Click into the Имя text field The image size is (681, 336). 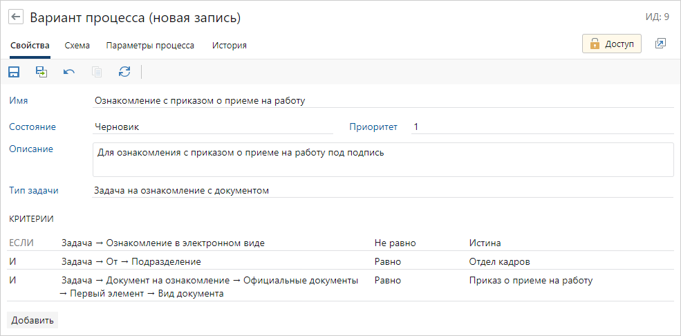pyautogui.click(x=382, y=100)
